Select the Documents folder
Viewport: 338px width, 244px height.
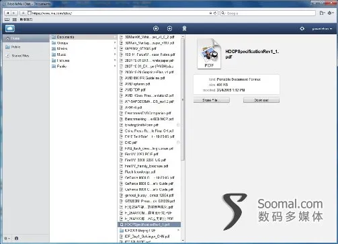pyautogui.click(x=83, y=37)
